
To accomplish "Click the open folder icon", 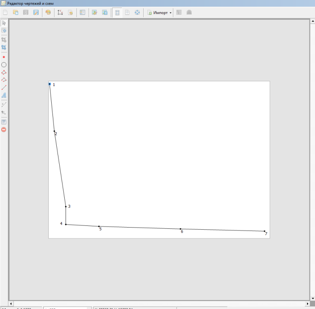I will coord(16,13).
